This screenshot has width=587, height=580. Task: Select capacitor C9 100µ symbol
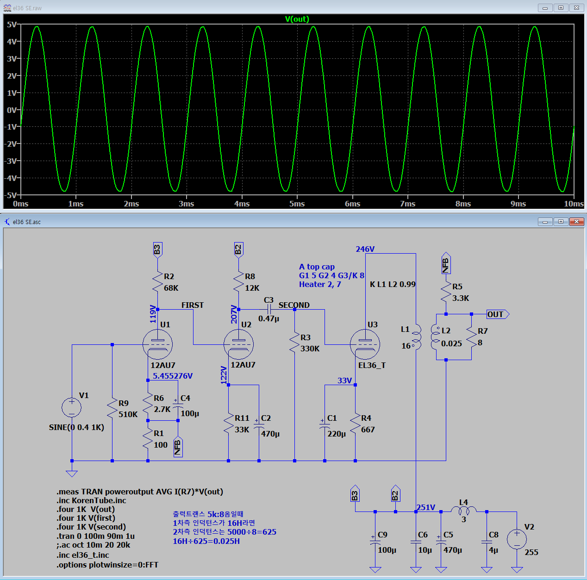tap(375, 540)
